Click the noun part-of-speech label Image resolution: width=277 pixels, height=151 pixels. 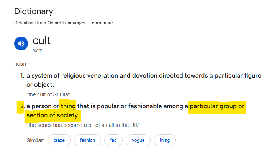point(20,64)
